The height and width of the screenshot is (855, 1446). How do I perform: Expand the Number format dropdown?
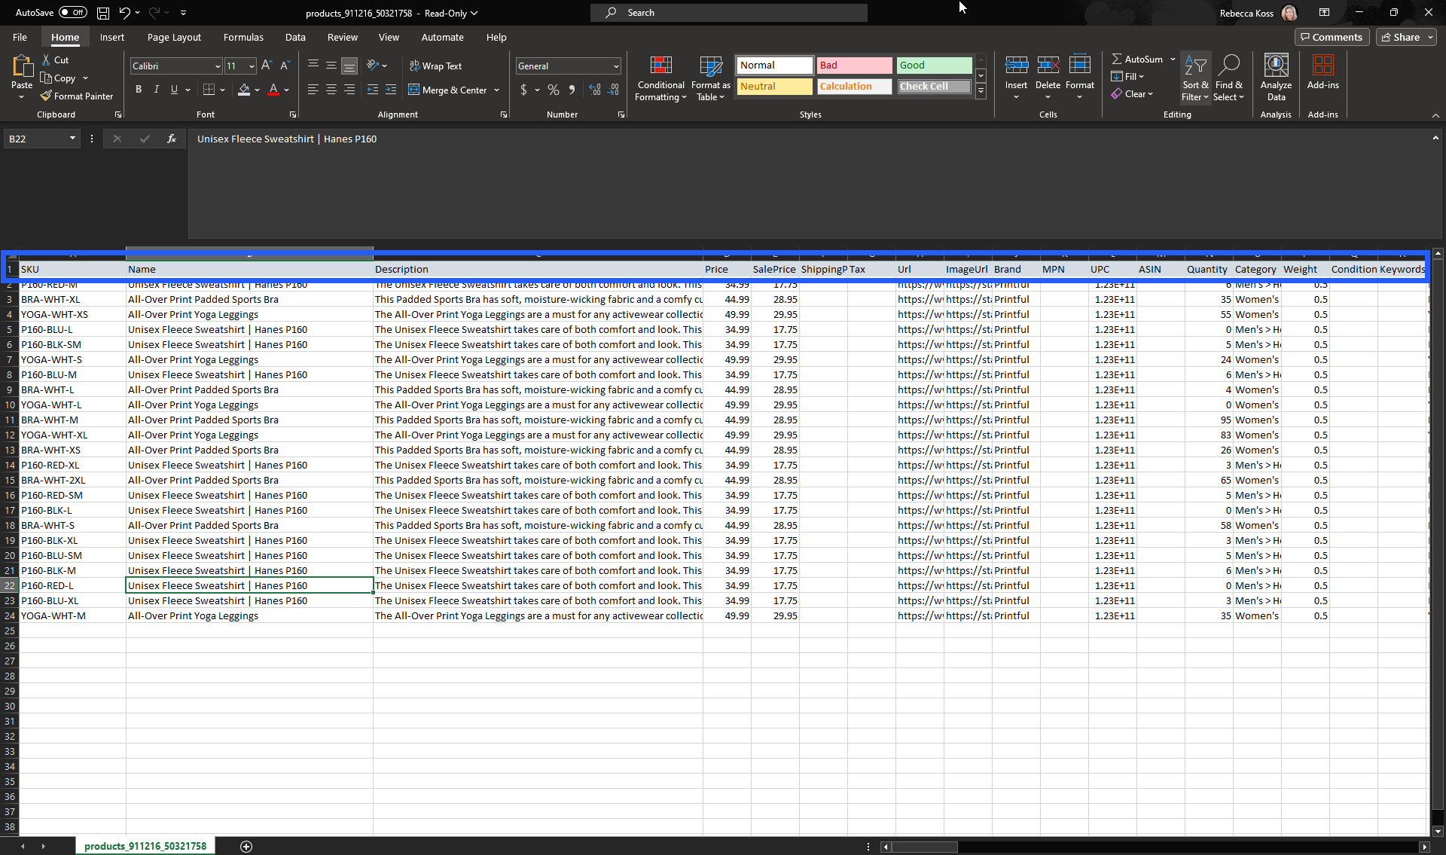pos(615,65)
